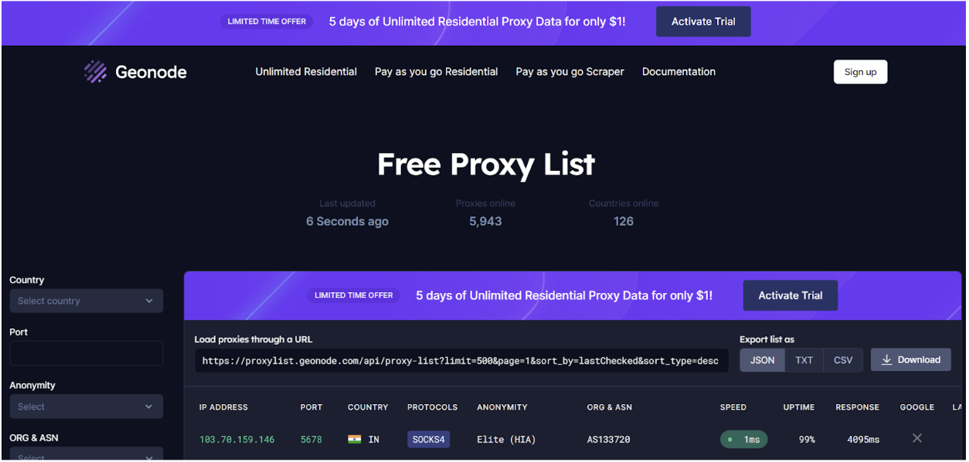Open the ORG & ASN dropdown
This screenshot has height=462, width=969.
[x=86, y=455]
